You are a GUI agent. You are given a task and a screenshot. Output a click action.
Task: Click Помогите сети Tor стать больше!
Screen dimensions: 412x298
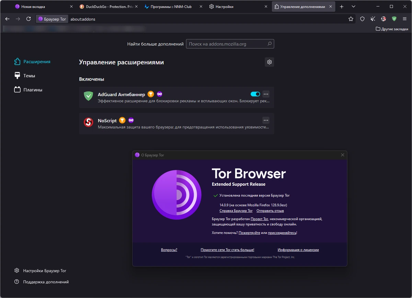(x=227, y=250)
